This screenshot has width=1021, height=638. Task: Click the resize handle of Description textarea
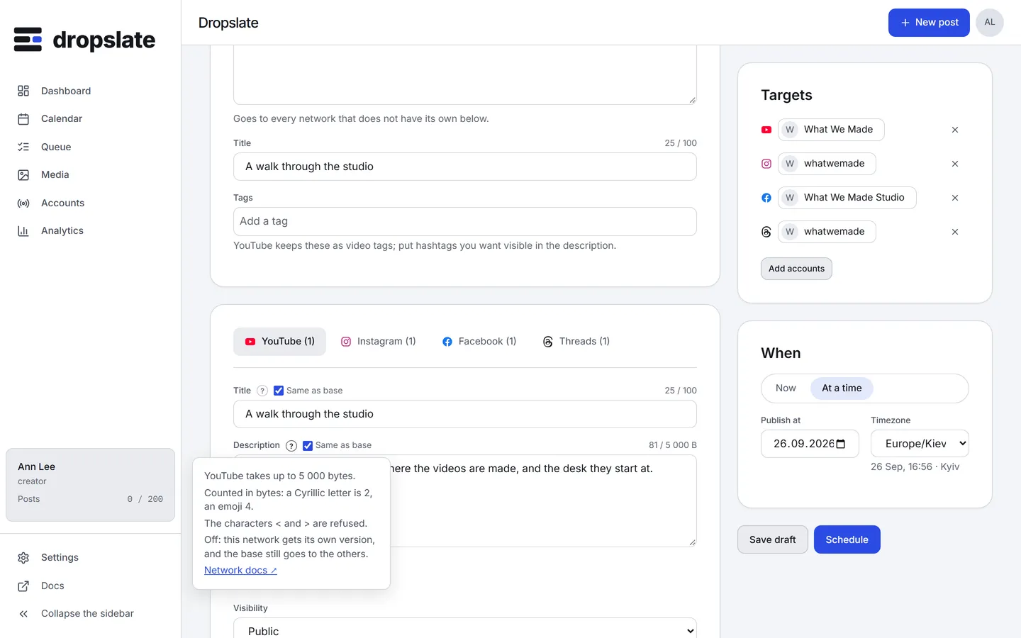692,542
